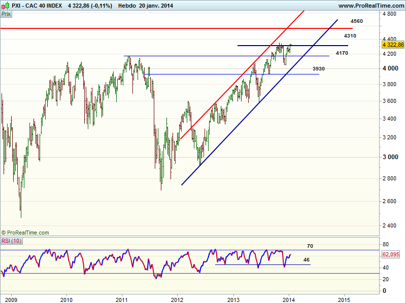Open the RSI (10) indicator label
Screen dimensions: 406x304
click(11, 241)
